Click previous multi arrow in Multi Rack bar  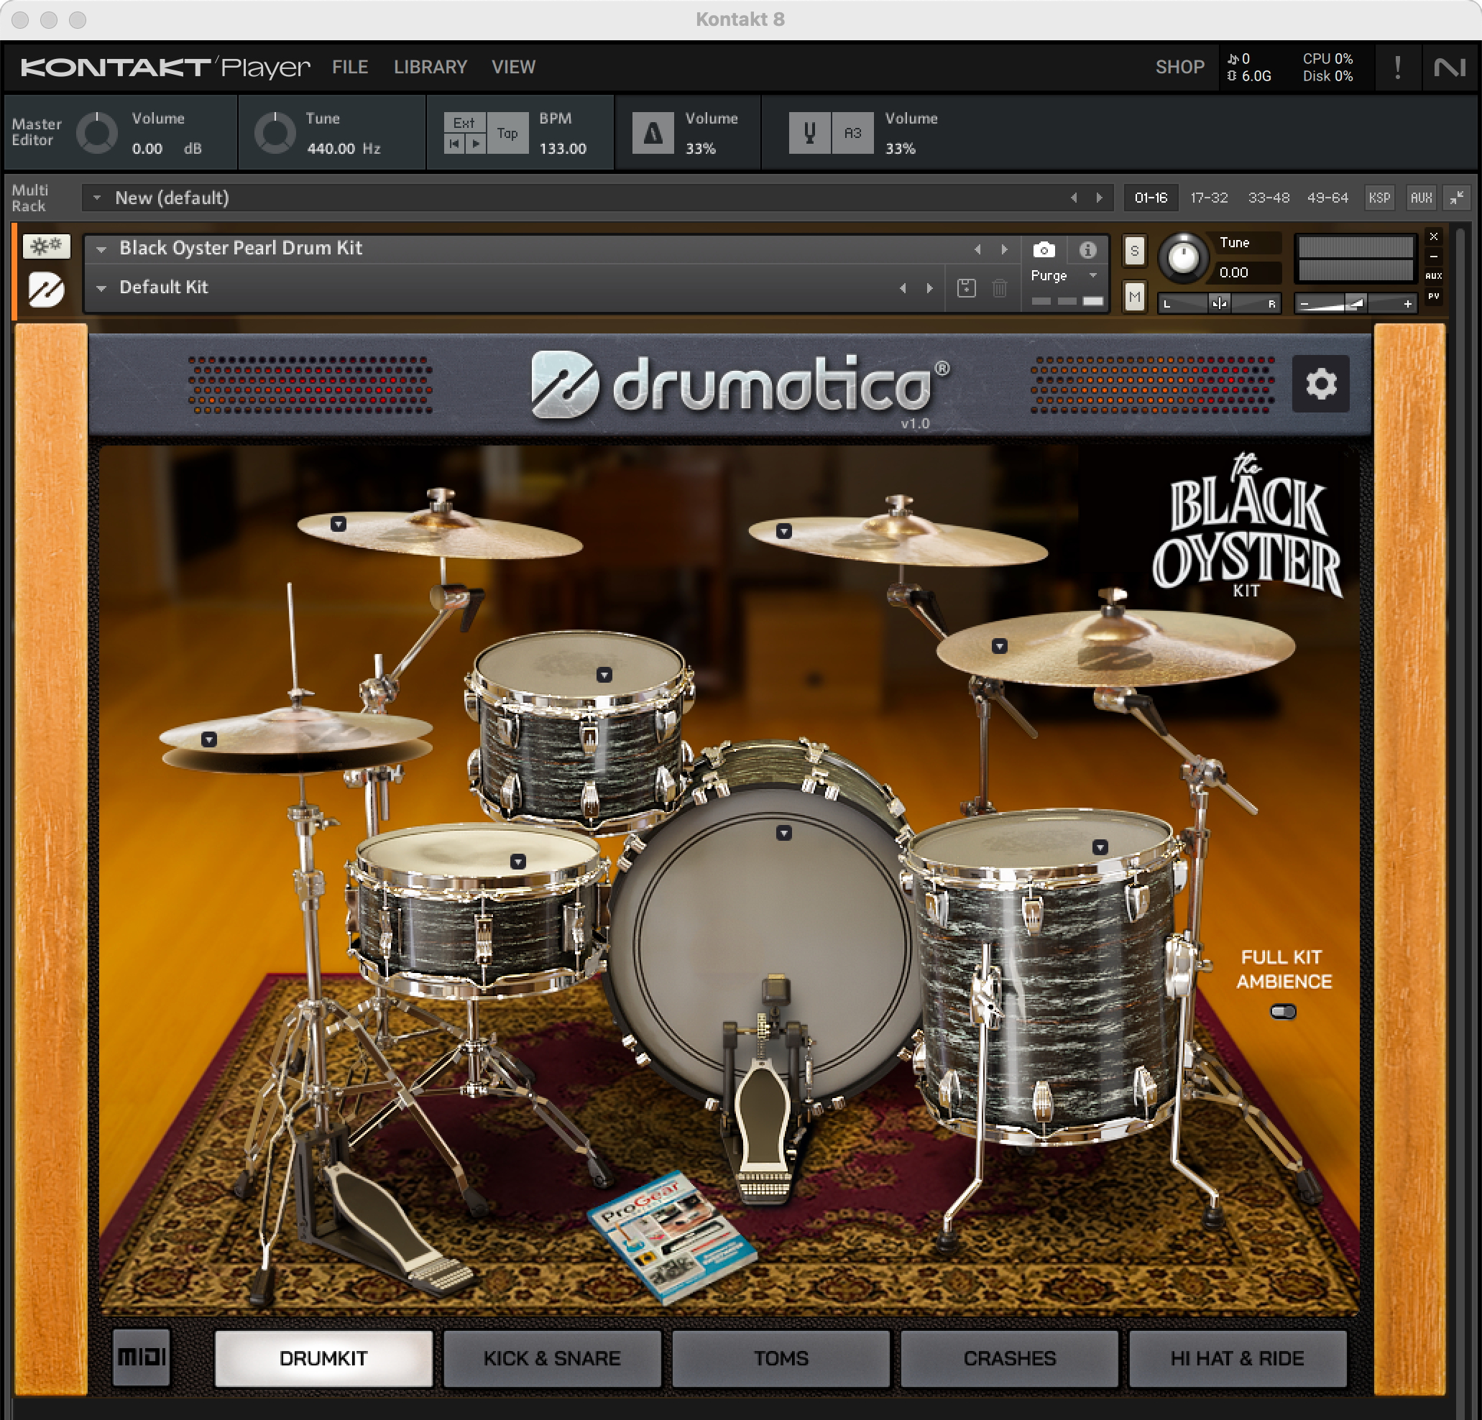[1074, 198]
